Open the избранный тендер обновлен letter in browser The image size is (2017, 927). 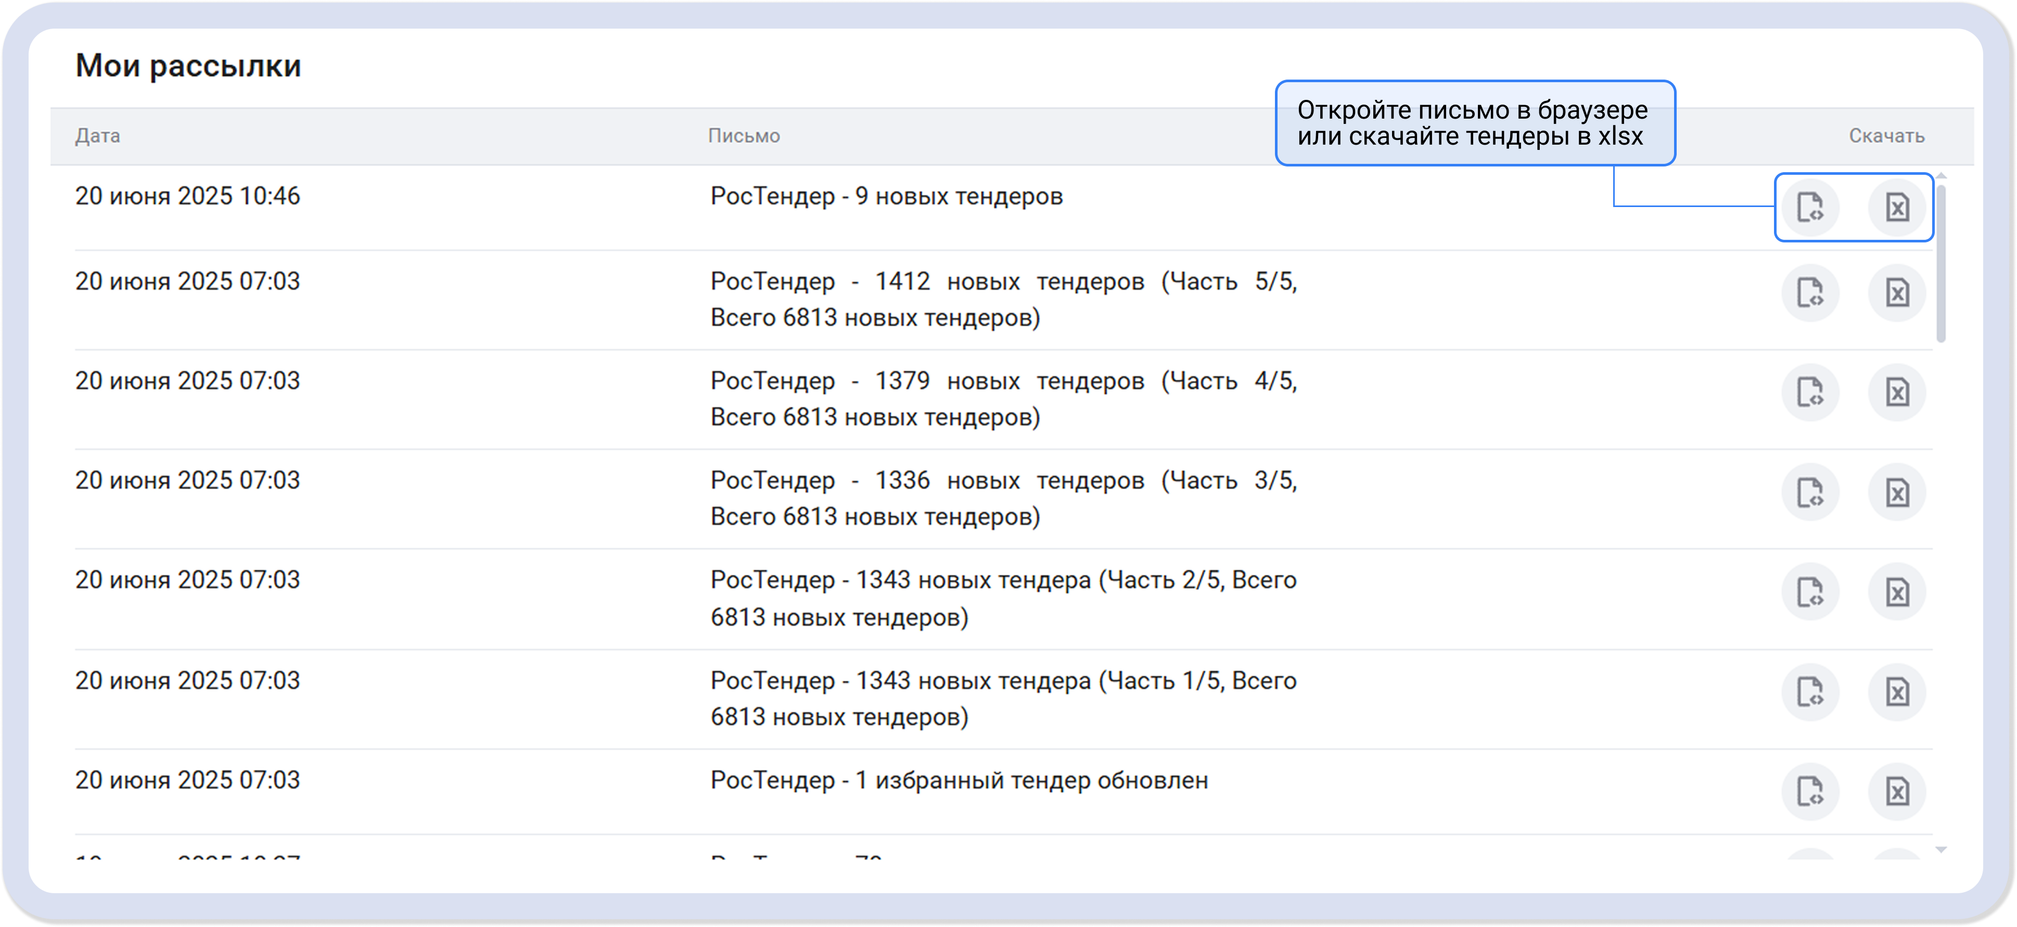coord(1809,792)
